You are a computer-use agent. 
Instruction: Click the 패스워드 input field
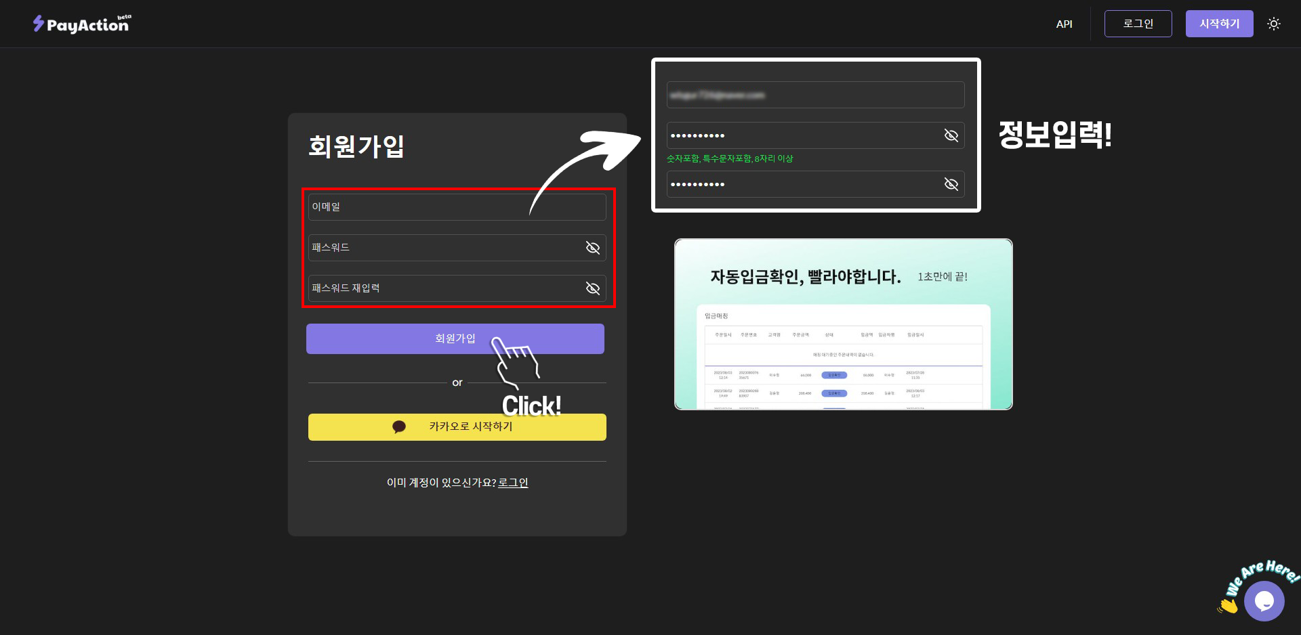(x=457, y=248)
